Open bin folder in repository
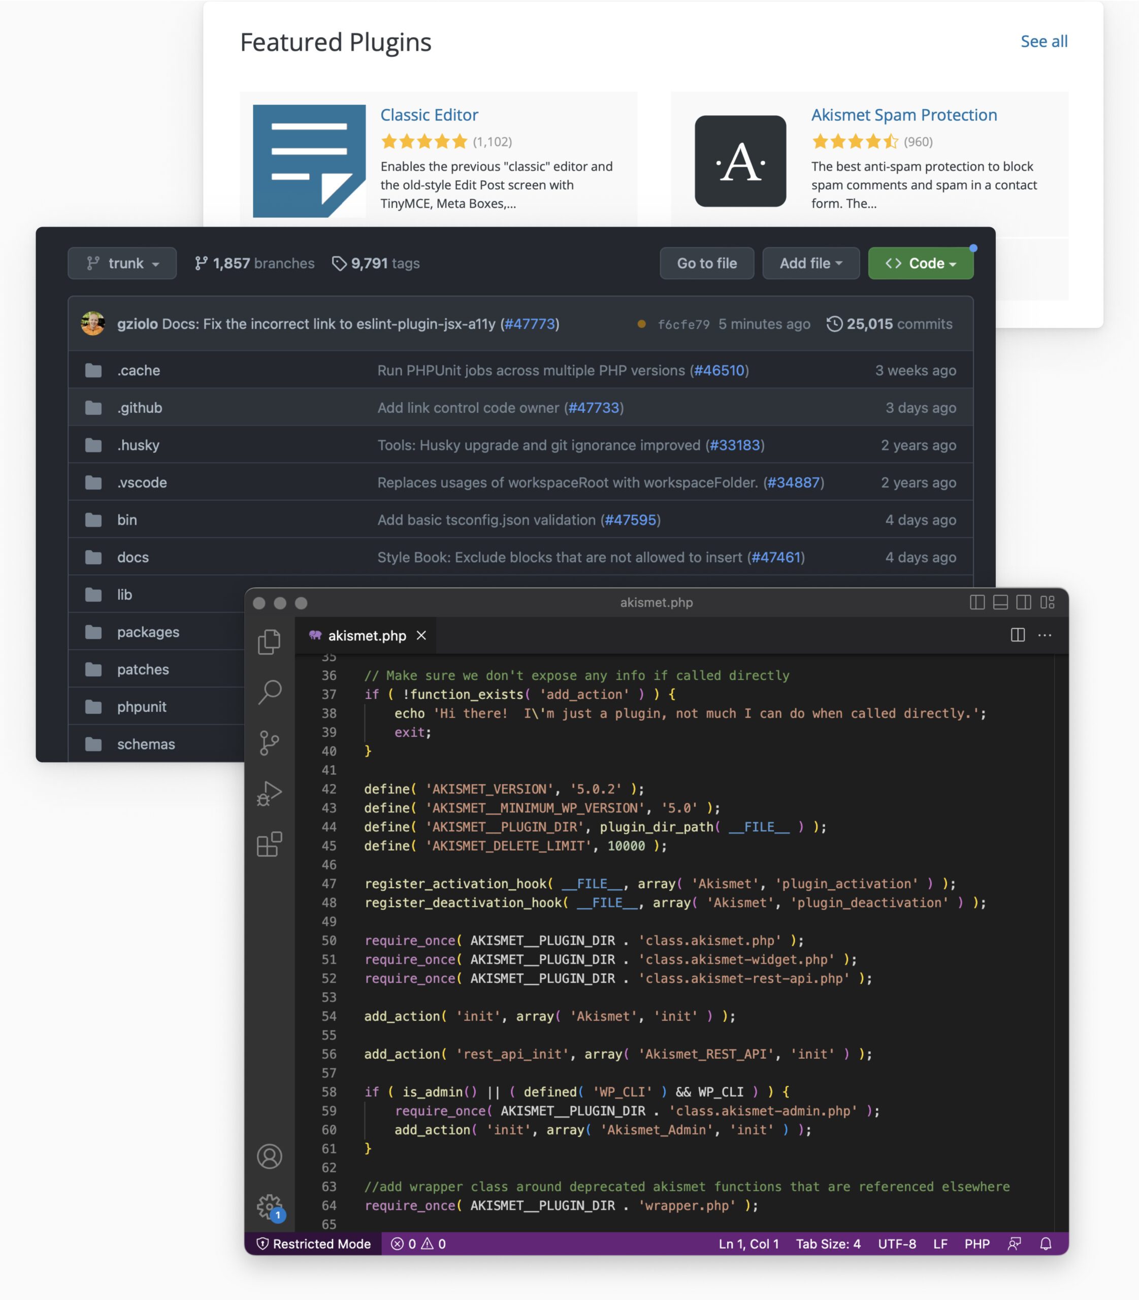 click(x=127, y=520)
